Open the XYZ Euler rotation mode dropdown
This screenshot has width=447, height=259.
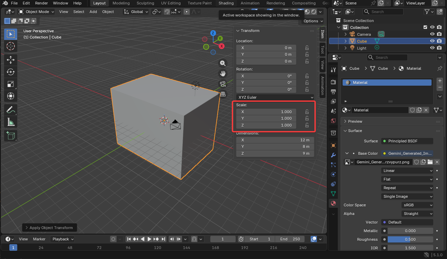point(275,97)
